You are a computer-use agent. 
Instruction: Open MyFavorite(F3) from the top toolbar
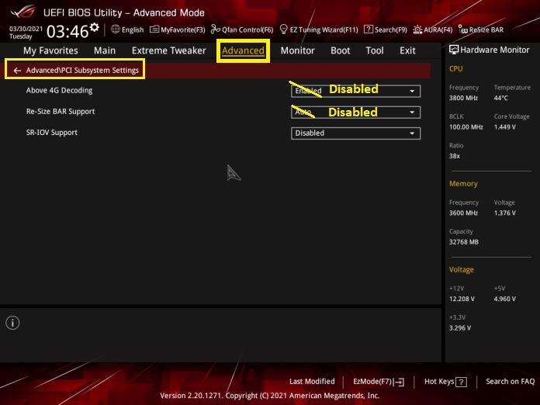pyautogui.click(x=178, y=29)
